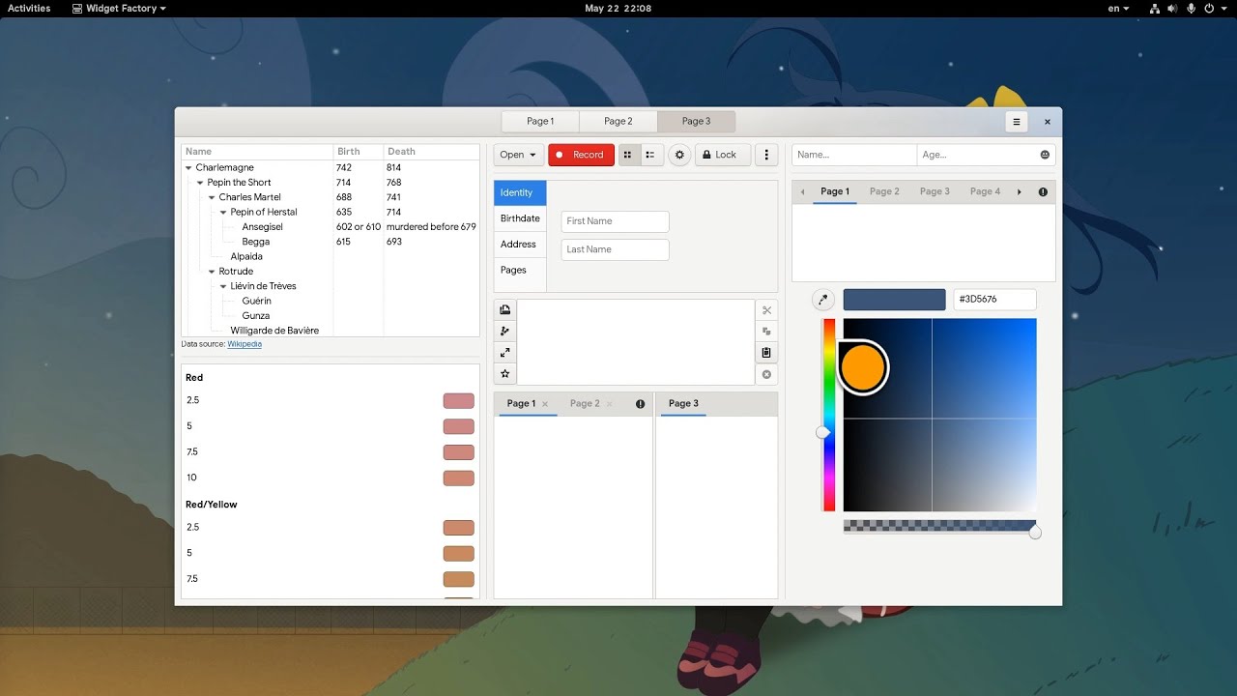Viewport: 1237px width, 696px height.
Task: Open the Wikipedia data source link
Action: point(245,344)
